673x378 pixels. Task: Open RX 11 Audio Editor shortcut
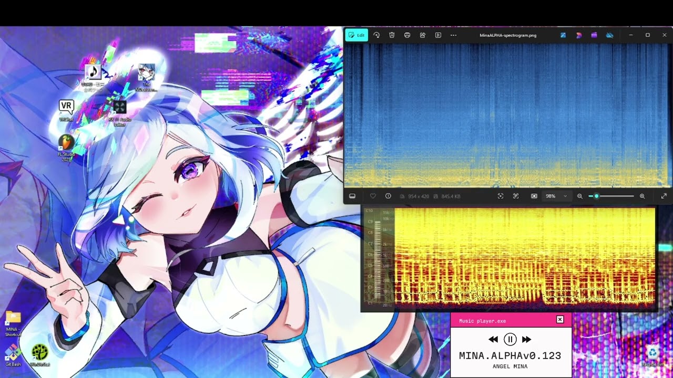pyautogui.click(x=119, y=113)
